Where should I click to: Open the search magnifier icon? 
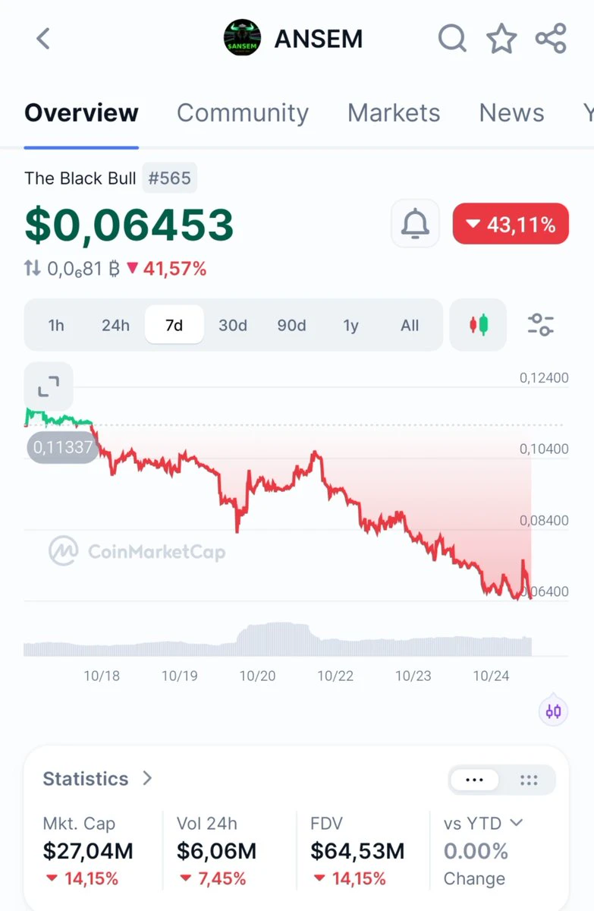pos(452,38)
